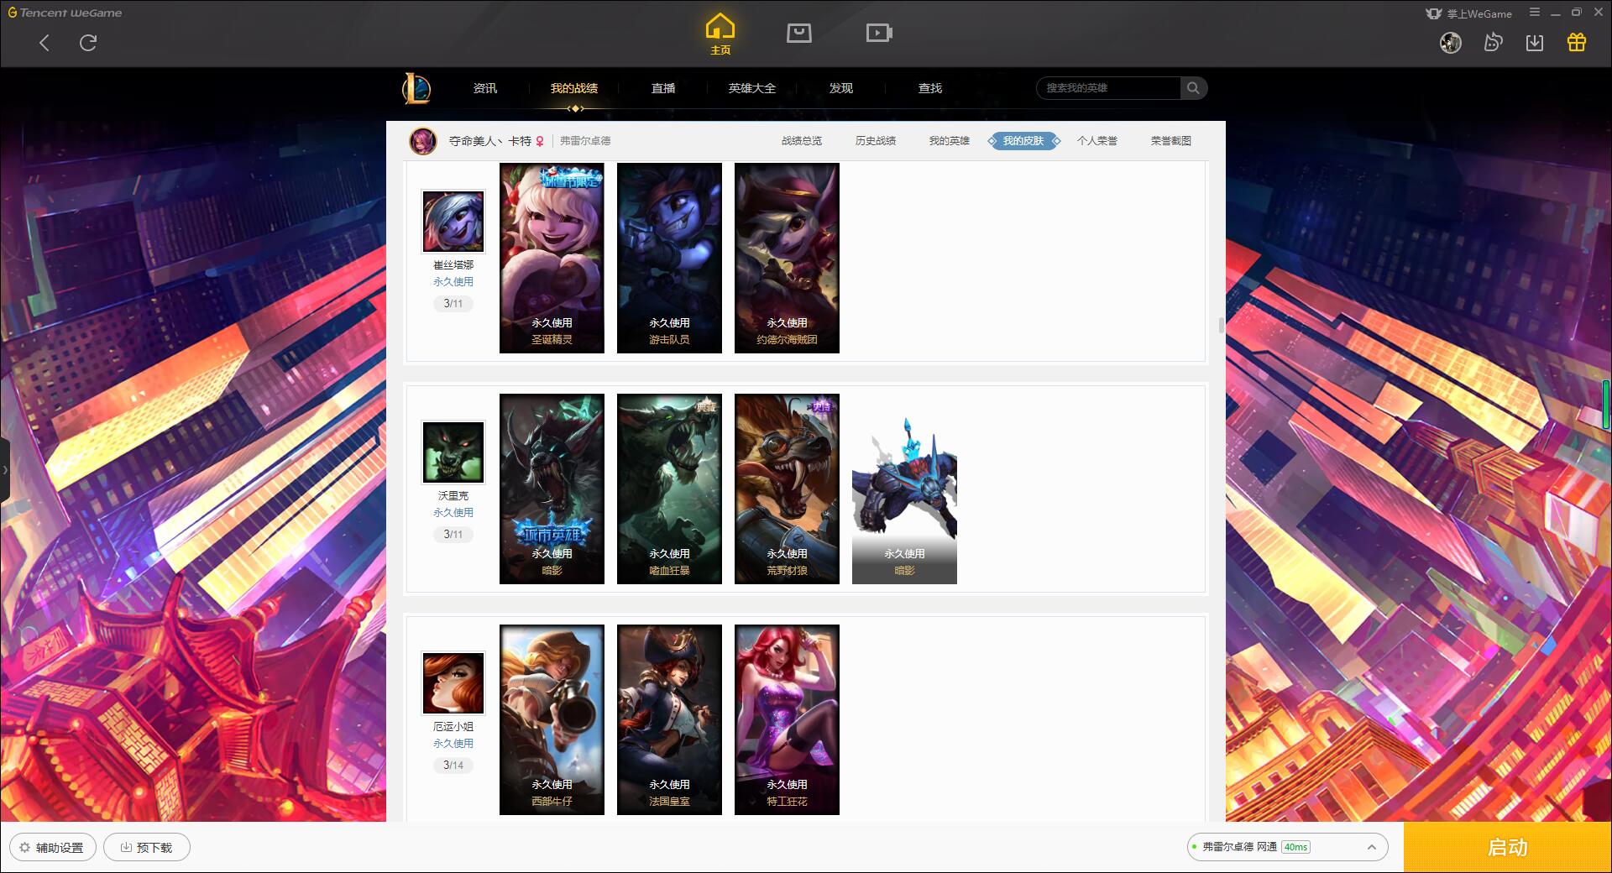Click the League of Legends logo
Screen dimensions: 1612x873
416,88
